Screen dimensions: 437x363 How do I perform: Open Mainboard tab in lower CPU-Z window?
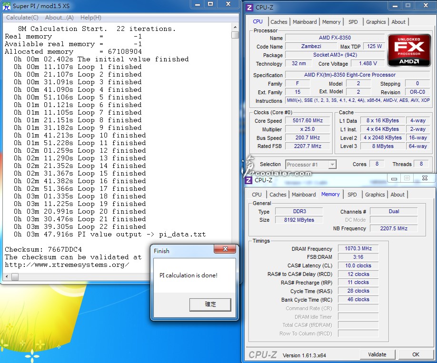pos(304,195)
